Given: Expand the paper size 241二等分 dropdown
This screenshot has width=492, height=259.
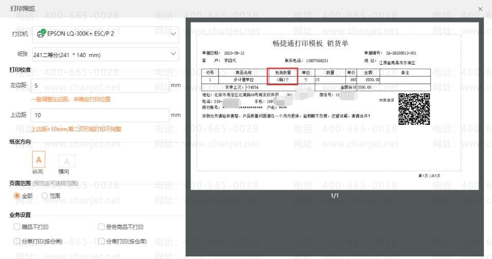Looking at the screenshot, I should (x=106, y=54).
